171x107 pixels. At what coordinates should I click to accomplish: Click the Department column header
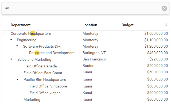point(21,25)
